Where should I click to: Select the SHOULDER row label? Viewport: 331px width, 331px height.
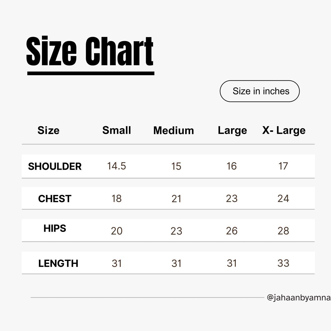click(x=55, y=166)
